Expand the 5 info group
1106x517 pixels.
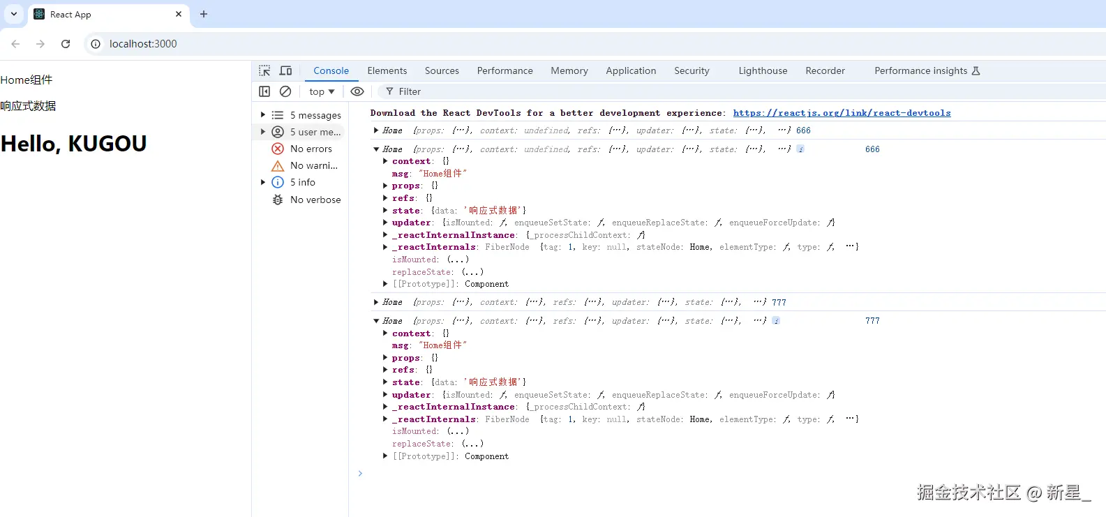click(x=263, y=182)
